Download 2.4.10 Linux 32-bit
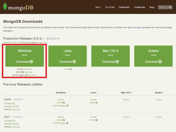The image size is (176, 132). point(92,103)
